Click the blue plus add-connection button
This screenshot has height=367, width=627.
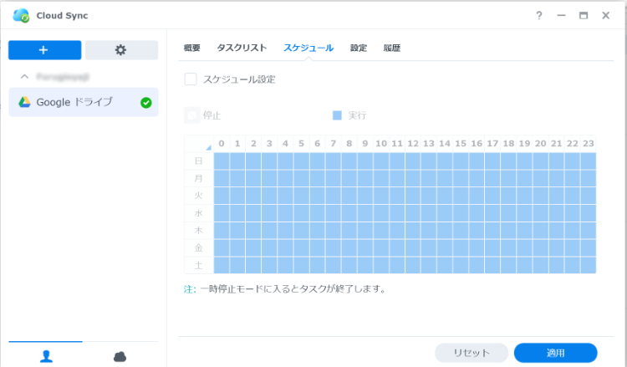[x=45, y=50]
